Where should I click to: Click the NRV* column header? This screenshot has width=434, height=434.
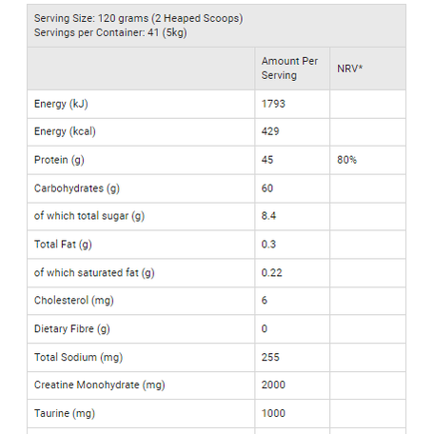[x=349, y=69]
